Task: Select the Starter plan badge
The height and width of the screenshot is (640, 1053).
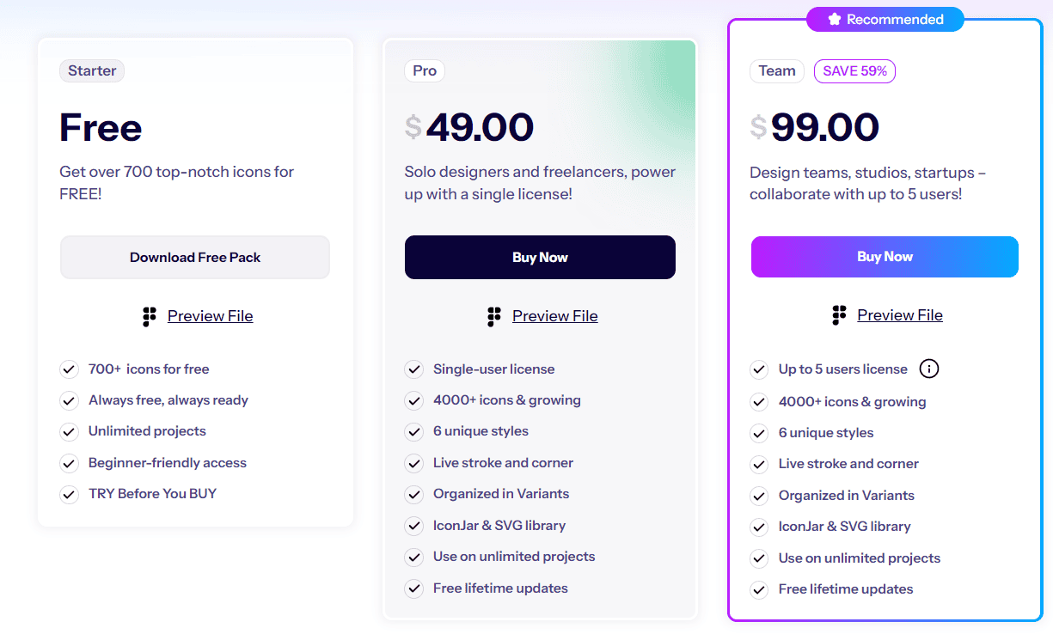Action: (x=92, y=70)
